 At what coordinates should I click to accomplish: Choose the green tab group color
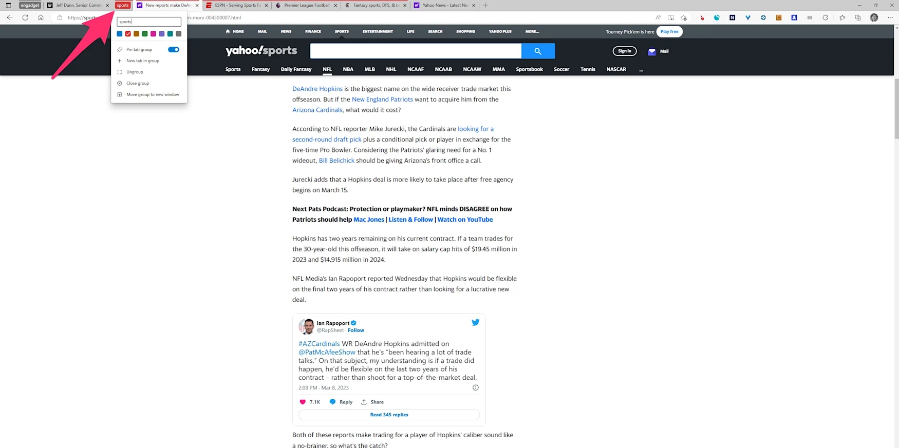point(145,34)
